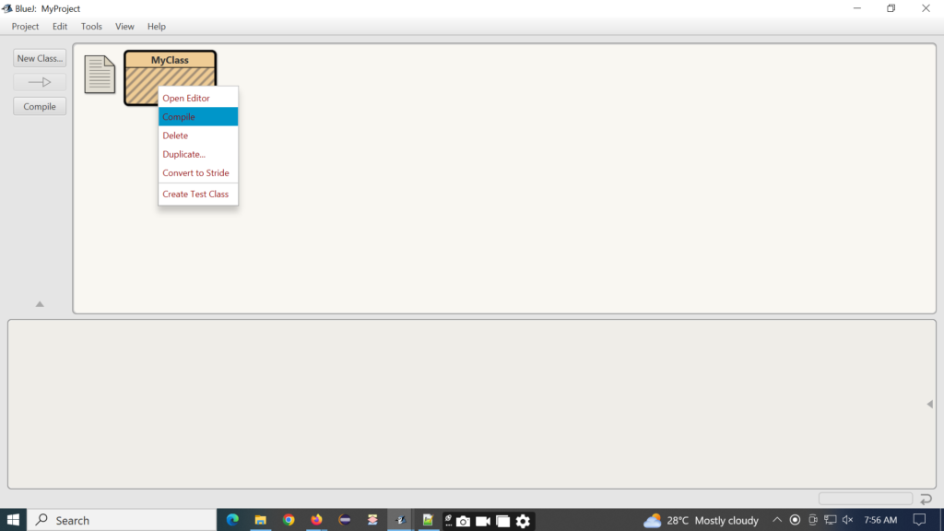Expand the small arrow above the codepad
Viewport: 944px width, 531px height.
pyautogui.click(x=39, y=302)
